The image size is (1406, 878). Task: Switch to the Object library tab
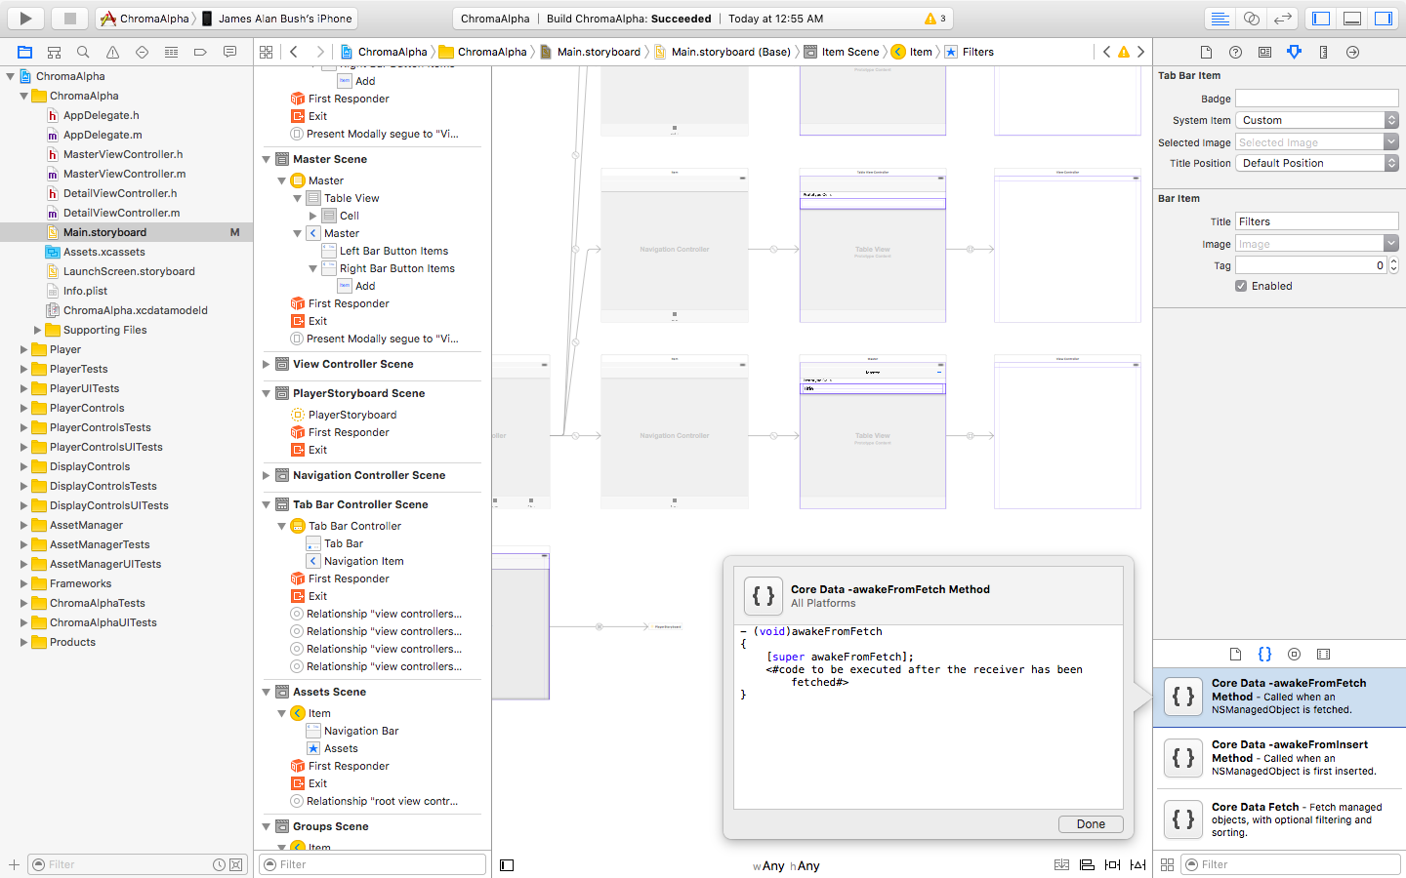coord(1294,655)
